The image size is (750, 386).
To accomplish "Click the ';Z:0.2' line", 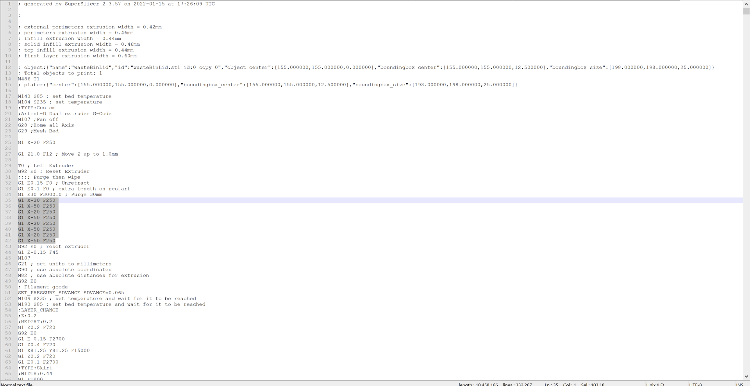I will click(27, 316).
